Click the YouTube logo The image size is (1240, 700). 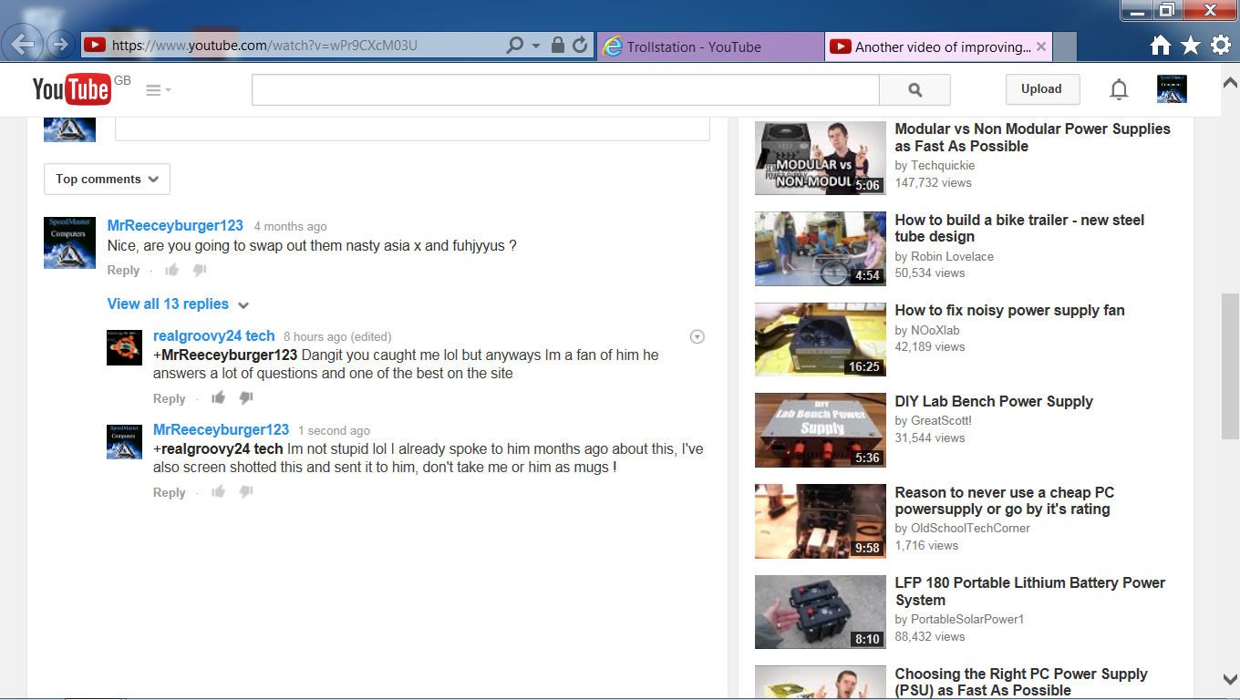71,89
